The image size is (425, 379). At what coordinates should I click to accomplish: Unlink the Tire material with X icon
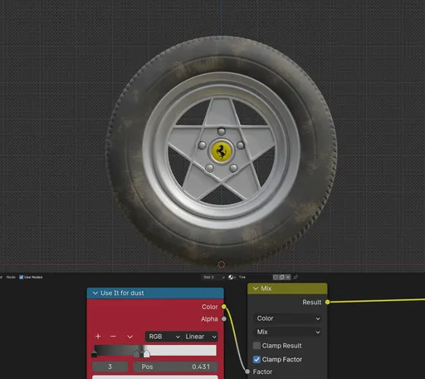tap(288, 277)
